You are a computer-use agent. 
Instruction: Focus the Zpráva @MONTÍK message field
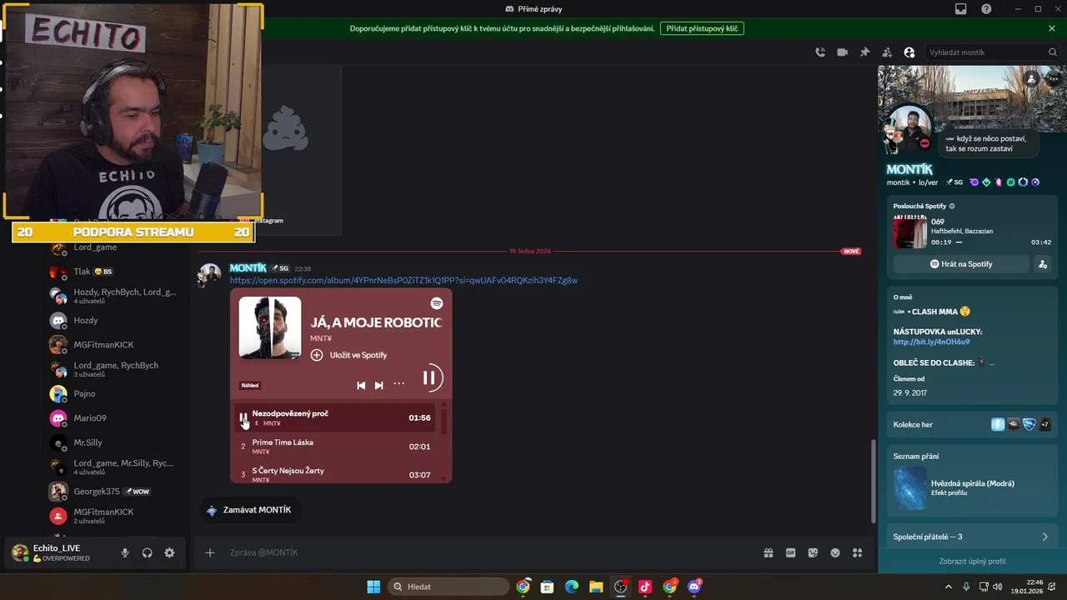coord(492,552)
